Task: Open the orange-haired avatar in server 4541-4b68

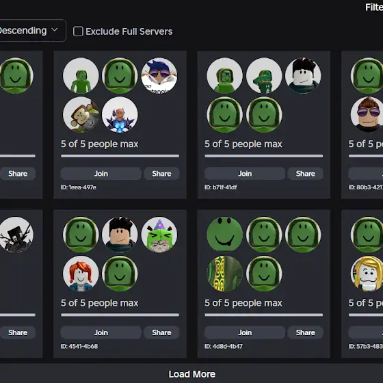Action: 81,274
